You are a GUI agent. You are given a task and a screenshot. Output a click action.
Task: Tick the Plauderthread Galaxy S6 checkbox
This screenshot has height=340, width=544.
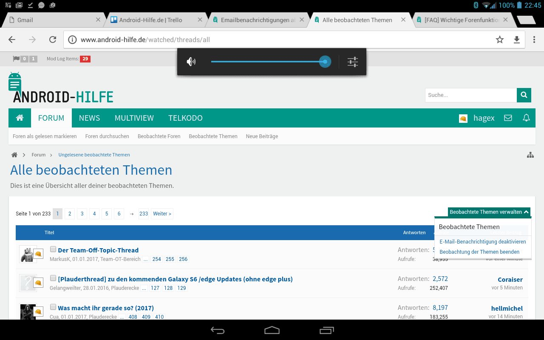[53, 278]
